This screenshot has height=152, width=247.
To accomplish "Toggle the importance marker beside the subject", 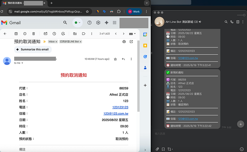I will coord(44,42).
